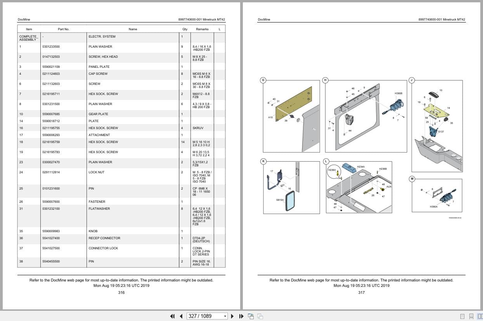Screen dimensions: 483x321
Task: Go to the previous page
Action: coord(181,316)
